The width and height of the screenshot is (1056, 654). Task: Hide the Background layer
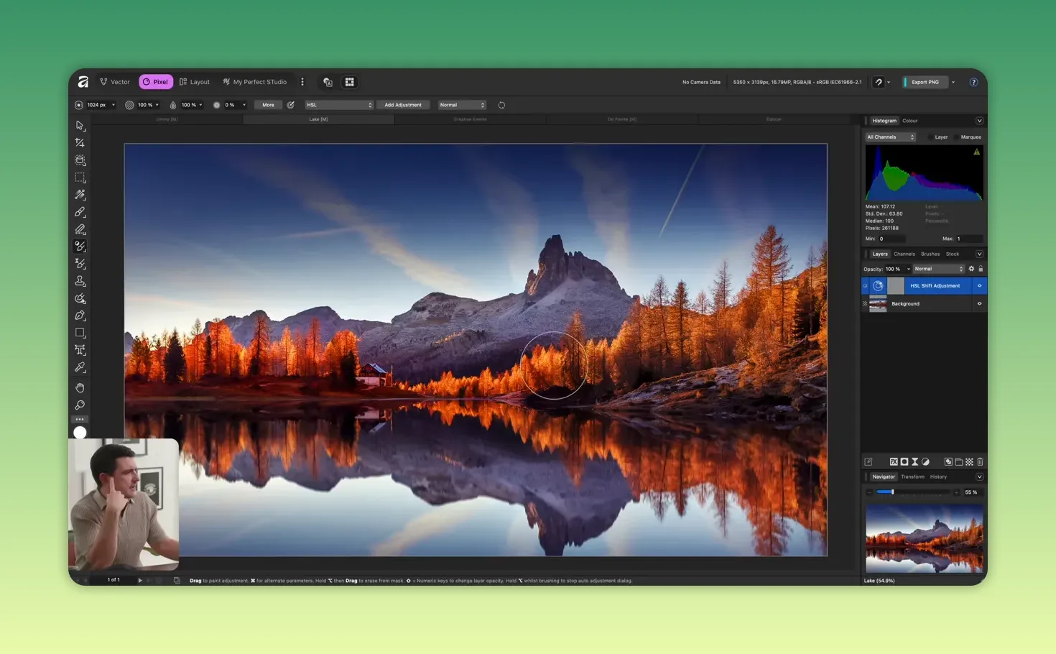tap(979, 303)
